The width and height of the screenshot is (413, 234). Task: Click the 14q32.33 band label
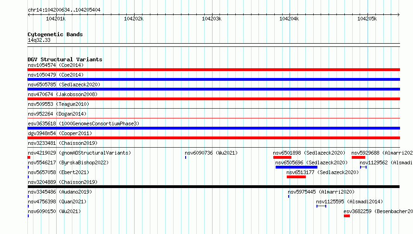coord(39,40)
